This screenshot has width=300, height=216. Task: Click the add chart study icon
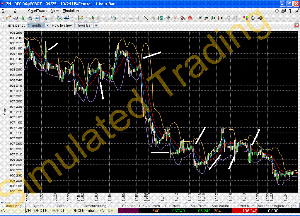click(59, 18)
